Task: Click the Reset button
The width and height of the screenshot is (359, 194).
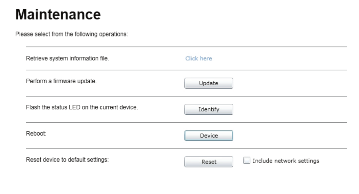Action: point(208,162)
